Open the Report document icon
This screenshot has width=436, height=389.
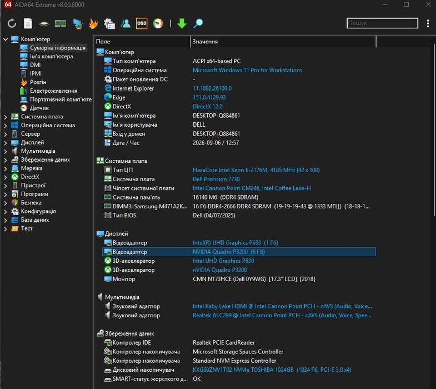click(28, 23)
